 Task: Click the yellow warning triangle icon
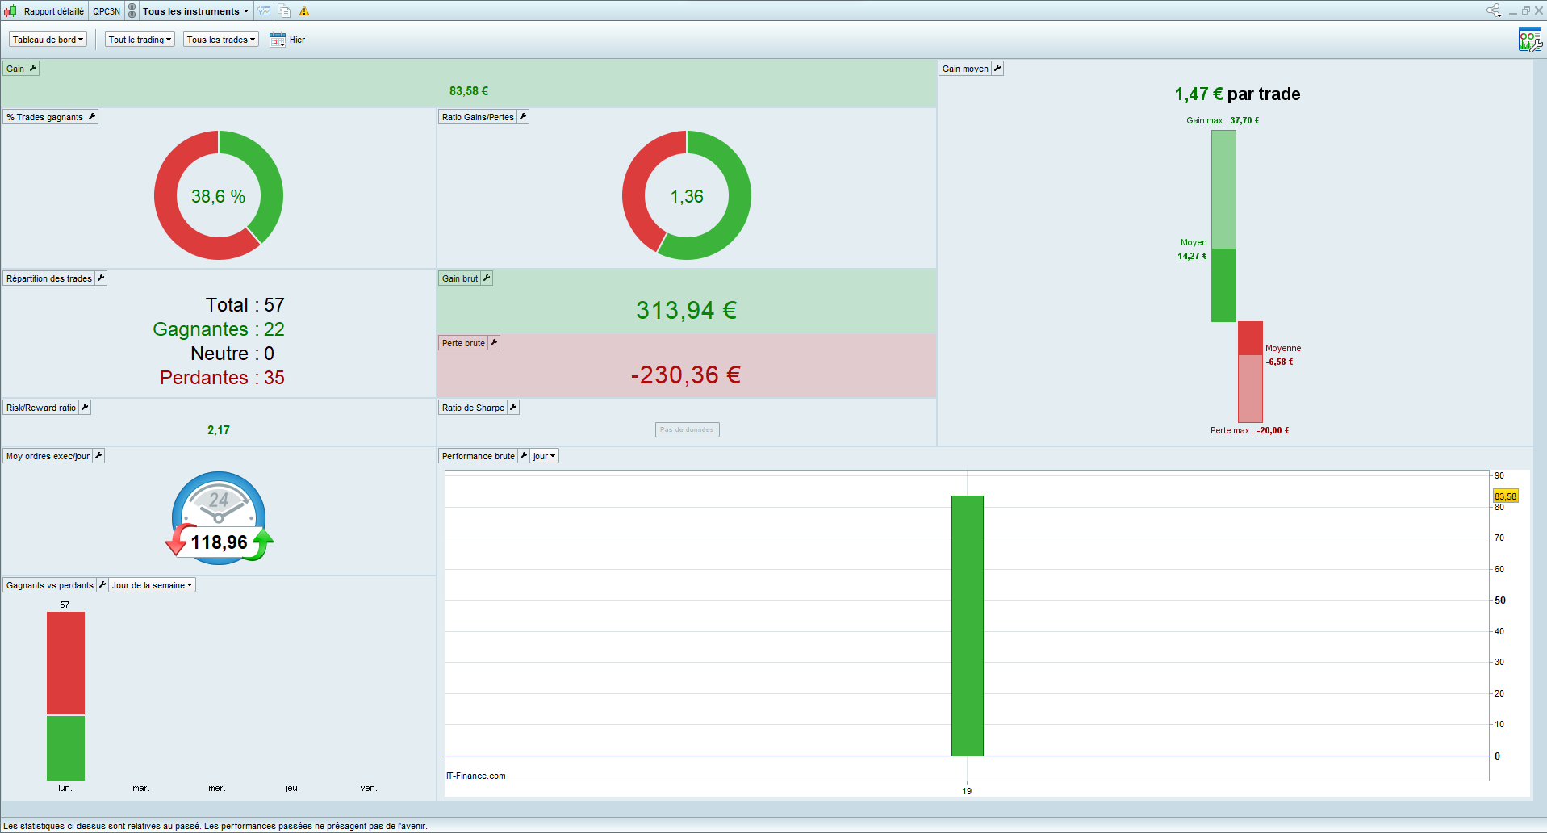(304, 11)
